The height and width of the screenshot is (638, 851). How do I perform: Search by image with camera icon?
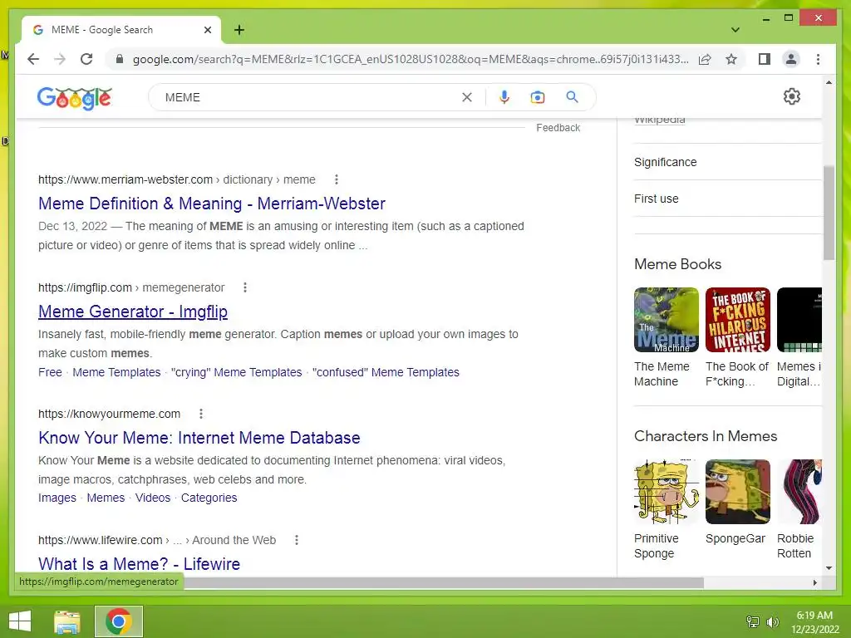point(538,97)
